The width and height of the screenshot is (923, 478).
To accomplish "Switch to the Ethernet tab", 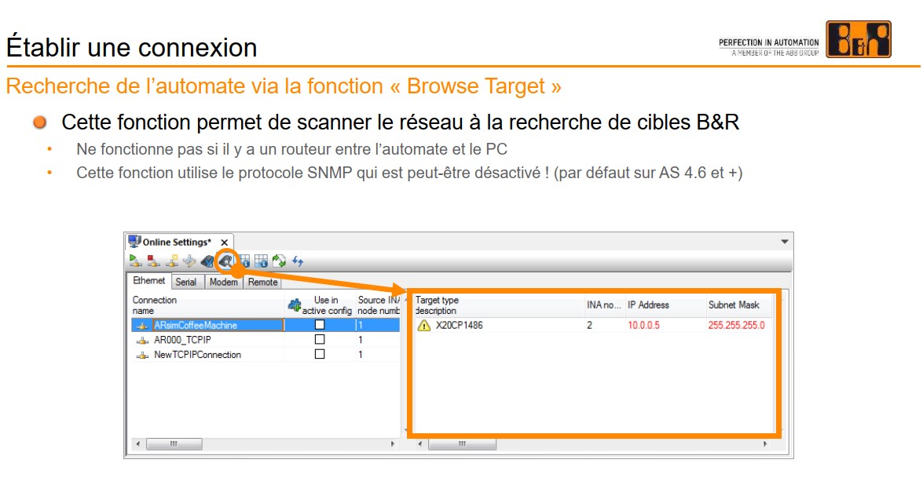I will [x=149, y=281].
